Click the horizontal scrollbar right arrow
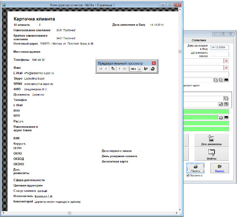 [176, 213]
